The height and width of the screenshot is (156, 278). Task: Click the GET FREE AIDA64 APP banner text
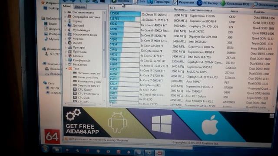(82, 129)
